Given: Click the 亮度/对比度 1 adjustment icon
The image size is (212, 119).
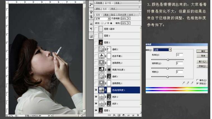Looking at the screenshot, I should [x=102, y=70].
